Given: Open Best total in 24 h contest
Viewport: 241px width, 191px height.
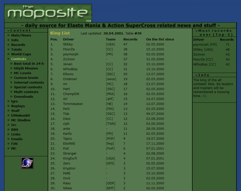Looking at the screenshot, I should pos(29,64).
